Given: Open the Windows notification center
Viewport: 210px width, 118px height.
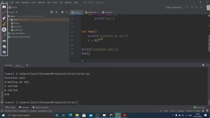Looking at the screenshot, I should click(206, 115).
